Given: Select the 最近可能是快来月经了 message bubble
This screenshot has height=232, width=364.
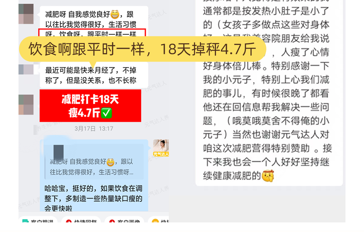Looking at the screenshot, I should tap(94, 75).
